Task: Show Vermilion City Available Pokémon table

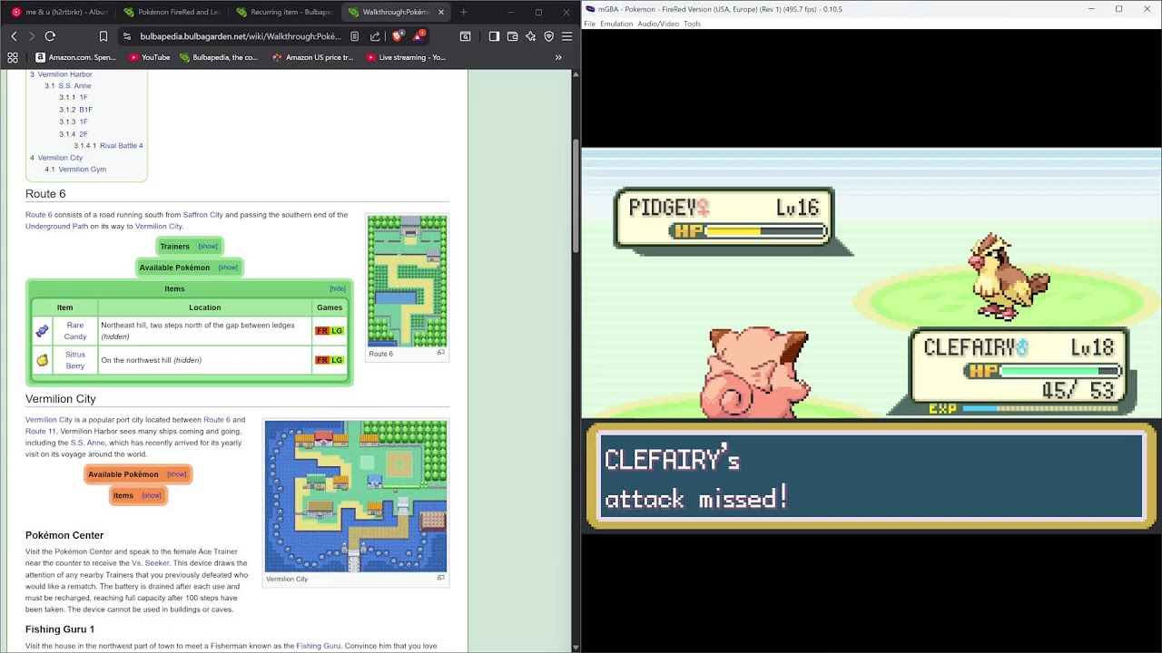Action: coord(177,474)
